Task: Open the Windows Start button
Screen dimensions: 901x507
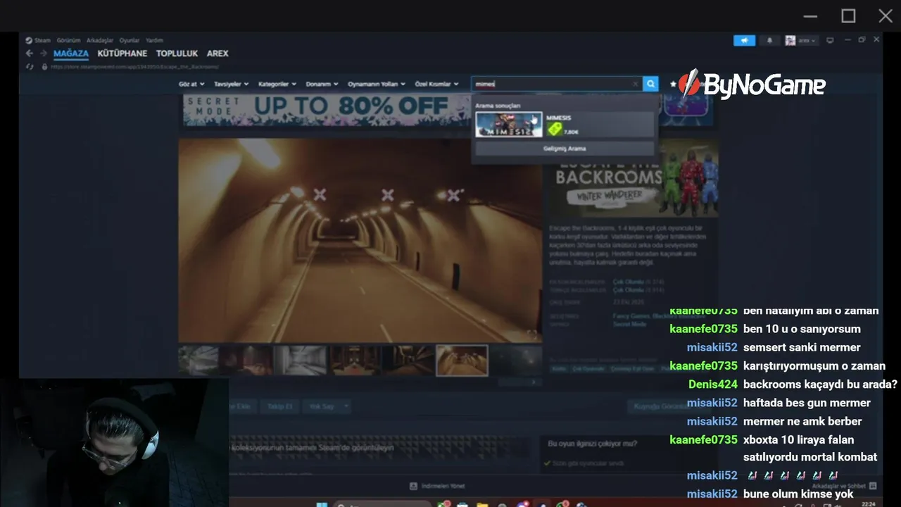Action: click(x=322, y=504)
